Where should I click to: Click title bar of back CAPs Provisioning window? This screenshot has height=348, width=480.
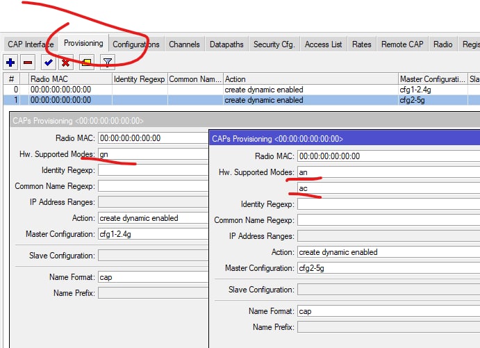coord(245,121)
